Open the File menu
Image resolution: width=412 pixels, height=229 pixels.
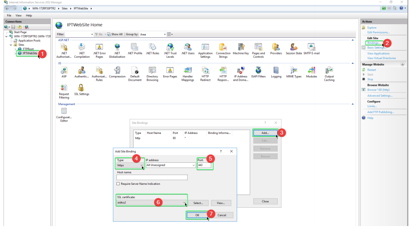[9, 15]
